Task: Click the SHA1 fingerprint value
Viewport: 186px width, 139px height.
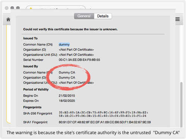Action: click(105, 122)
